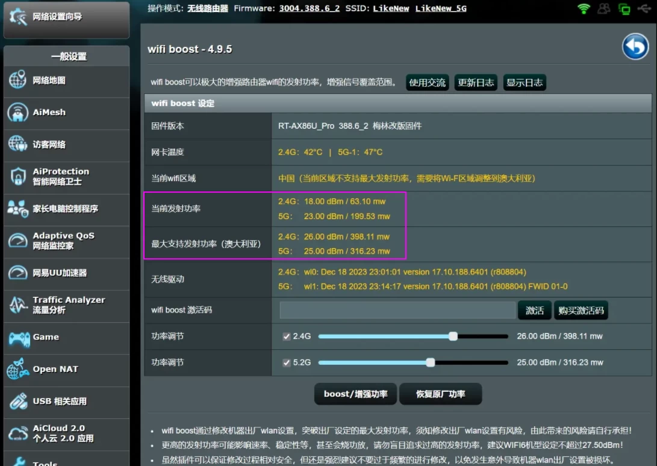Click the WiFi status icon in top bar
The height and width of the screenshot is (466, 657).
(x=583, y=9)
